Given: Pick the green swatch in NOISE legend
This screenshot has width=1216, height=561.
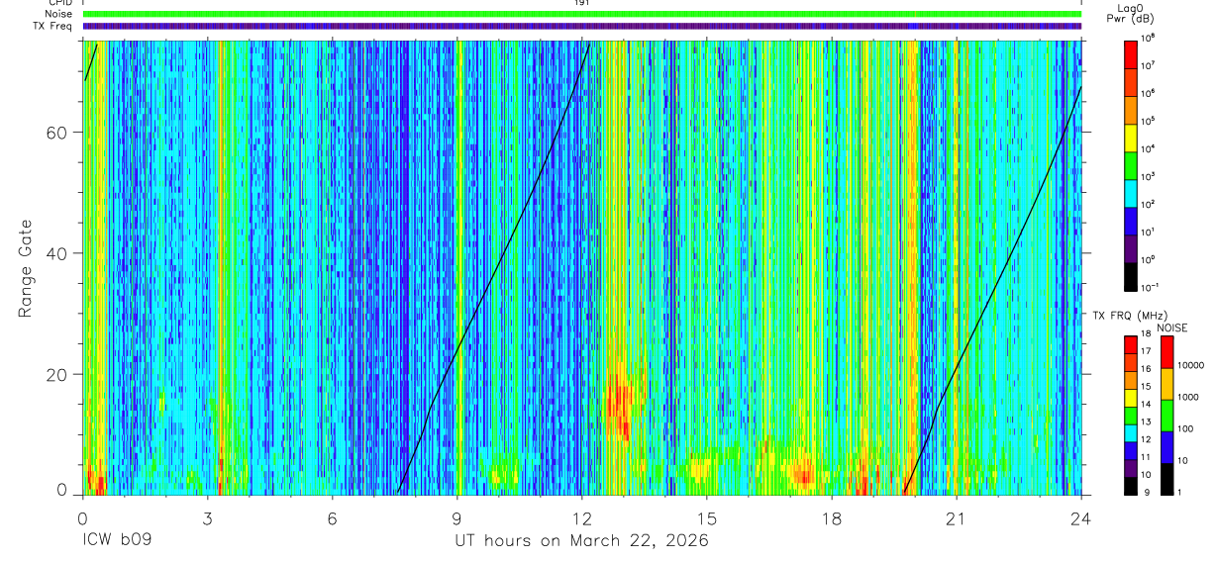Looking at the screenshot, I should [x=1166, y=416].
